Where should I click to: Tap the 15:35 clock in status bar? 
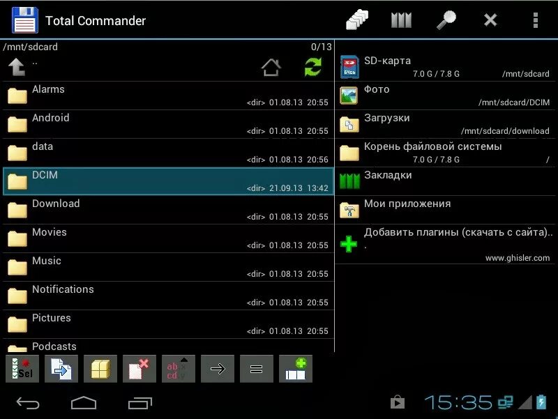[x=458, y=402]
